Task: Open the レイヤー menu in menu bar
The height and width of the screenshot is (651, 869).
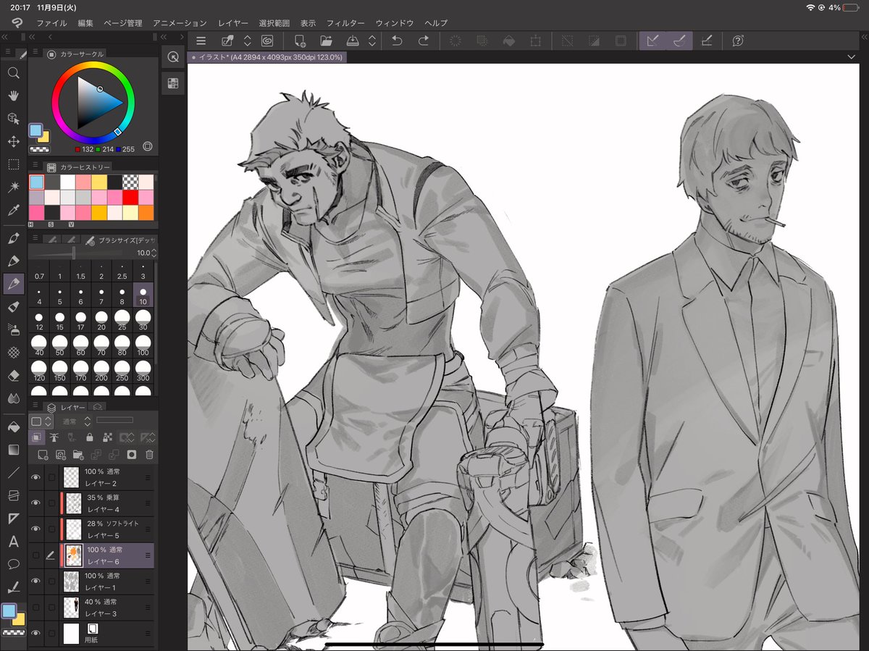Action: [233, 23]
